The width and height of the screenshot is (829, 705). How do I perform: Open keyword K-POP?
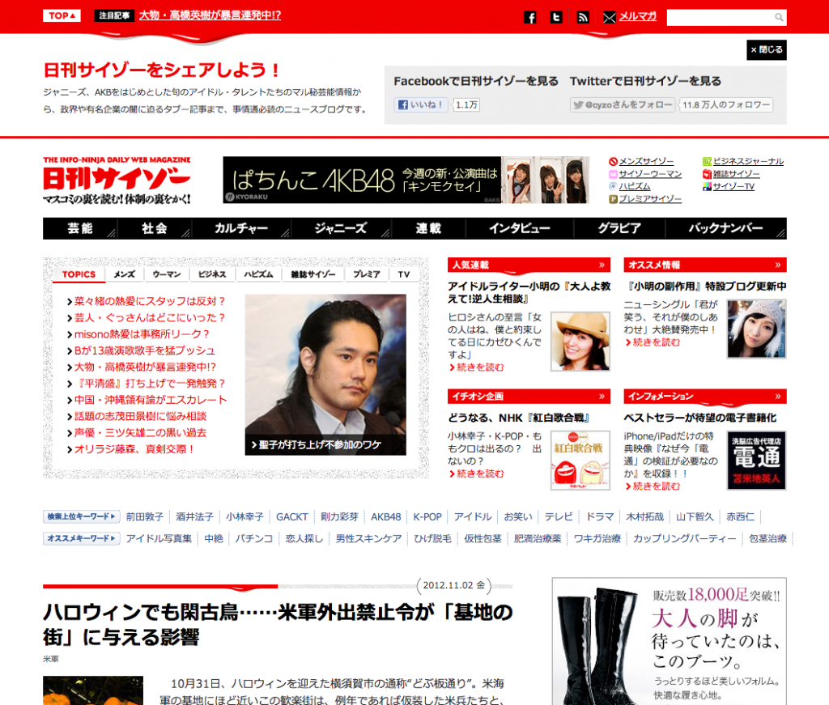point(427,517)
